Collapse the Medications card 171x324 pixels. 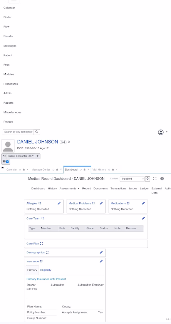pyautogui.click(x=128, y=204)
